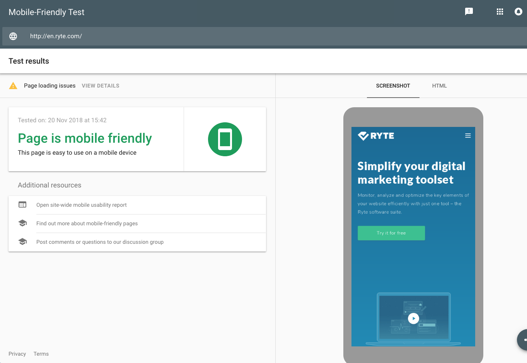
Task: Click the laptop illustration thumbnail in preview
Action: pyautogui.click(x=413, y=319)
